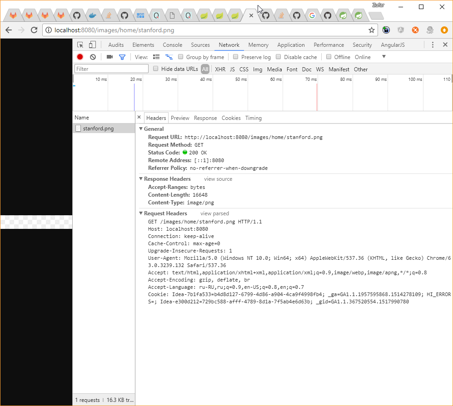Show the Response tab of request
453x406 pixels.
205,118
